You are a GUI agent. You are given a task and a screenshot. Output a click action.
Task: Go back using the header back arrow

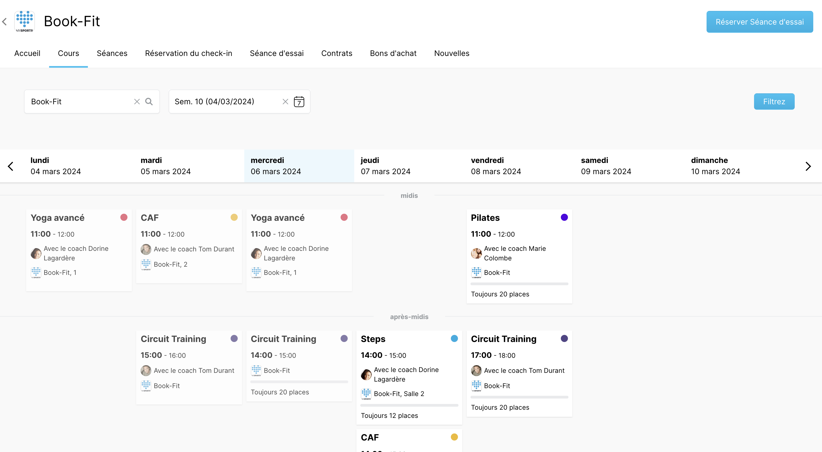4,22
